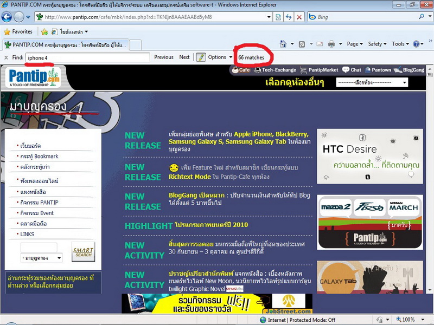Click the Galaxy Tab advertisement banner
This screenshot has width=434, height=325.
(370, 277)
